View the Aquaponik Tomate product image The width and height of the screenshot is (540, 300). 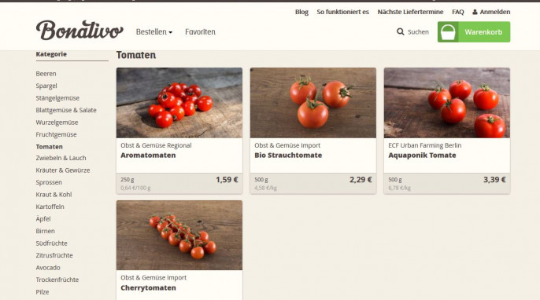[447, 103]
